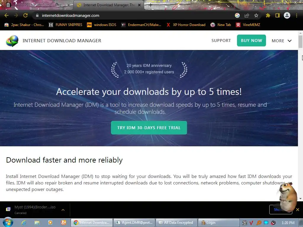The image size is (303, 227).
Task: Open Chrome three-dot menu
Action: click(x=296, y=15)
